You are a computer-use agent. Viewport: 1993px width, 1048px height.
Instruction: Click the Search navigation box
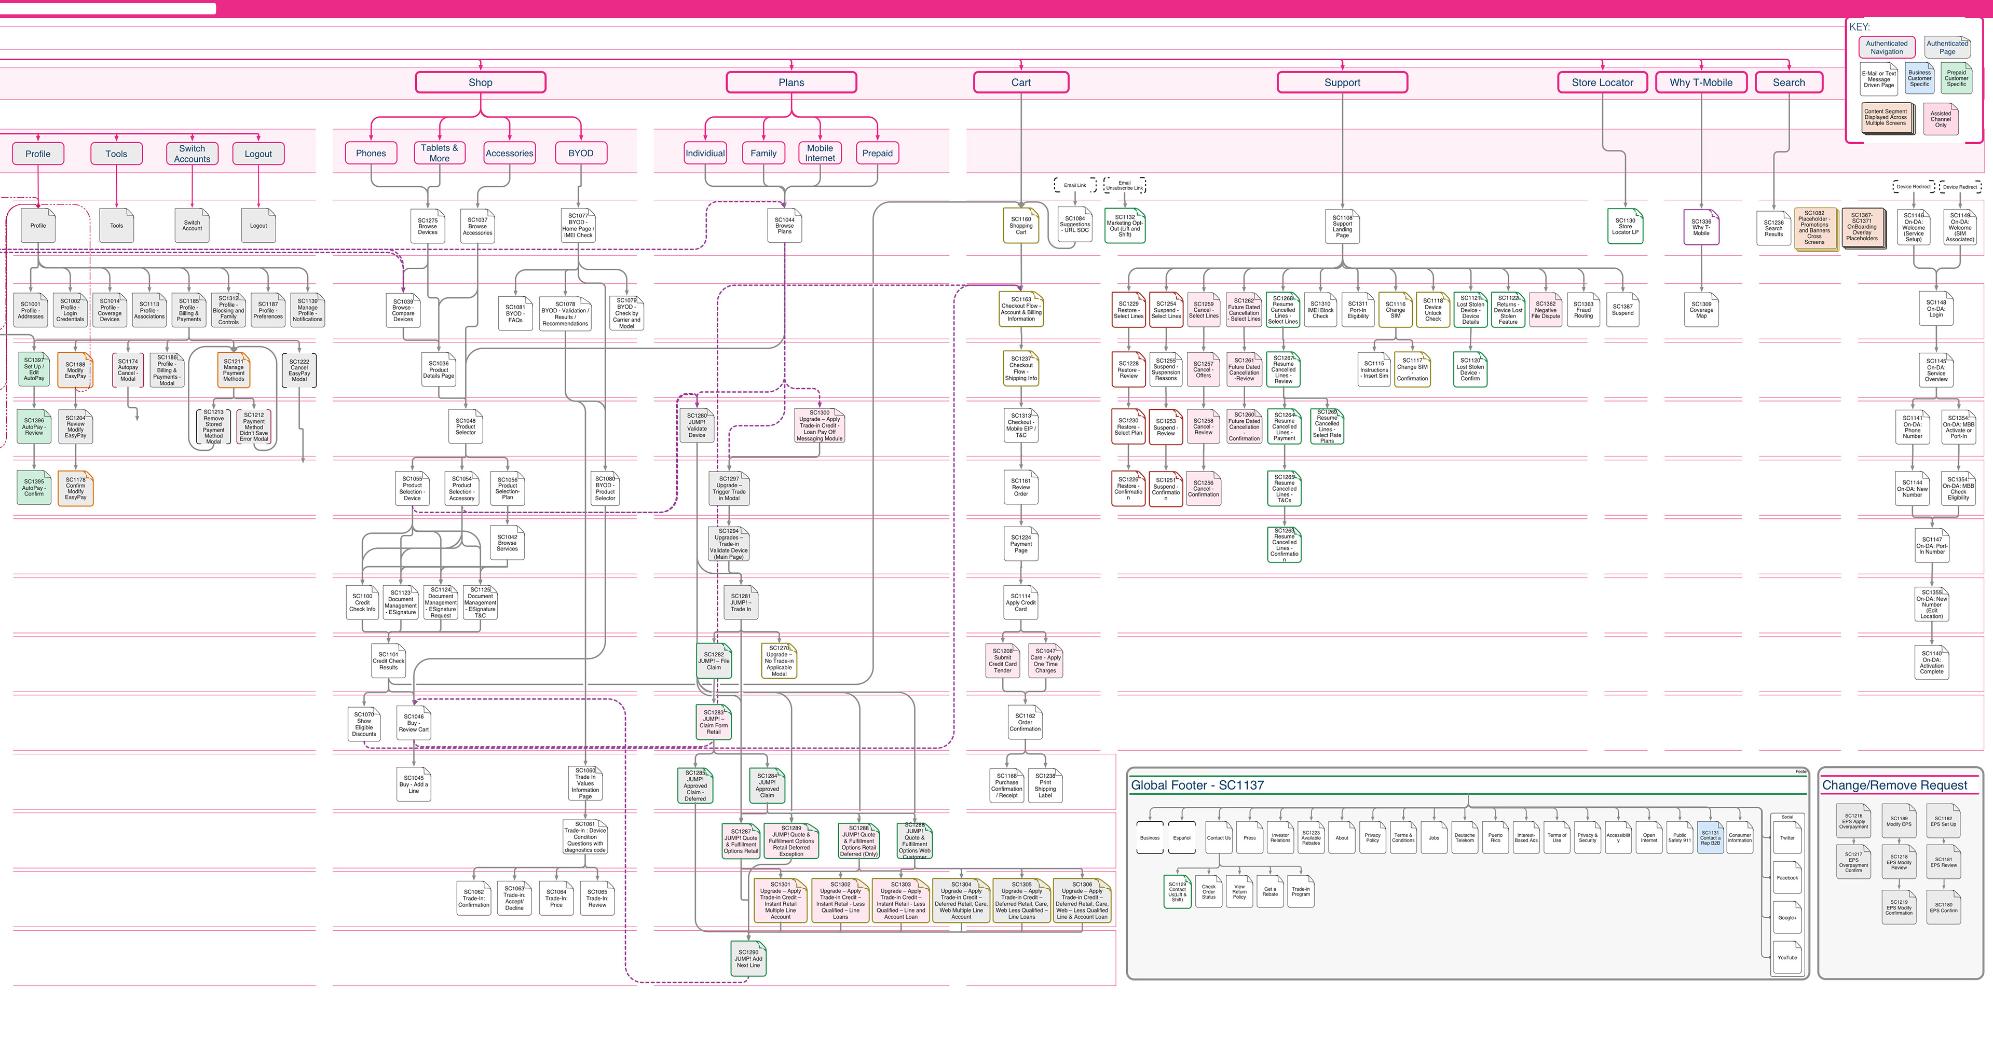1789,83
